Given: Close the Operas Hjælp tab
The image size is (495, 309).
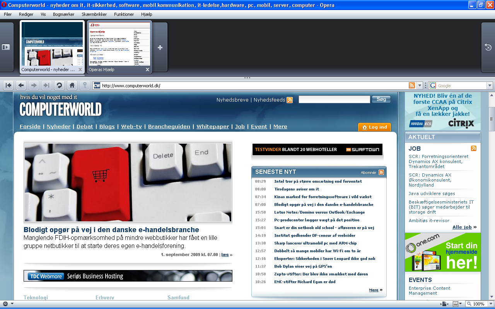Looking at the screenshot, I should point(147,70).
